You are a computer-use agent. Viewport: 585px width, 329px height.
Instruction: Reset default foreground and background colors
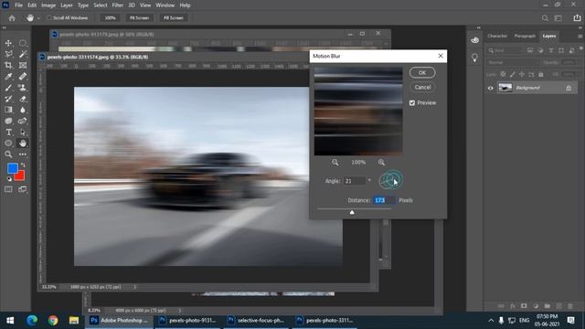tap(9, 179)
